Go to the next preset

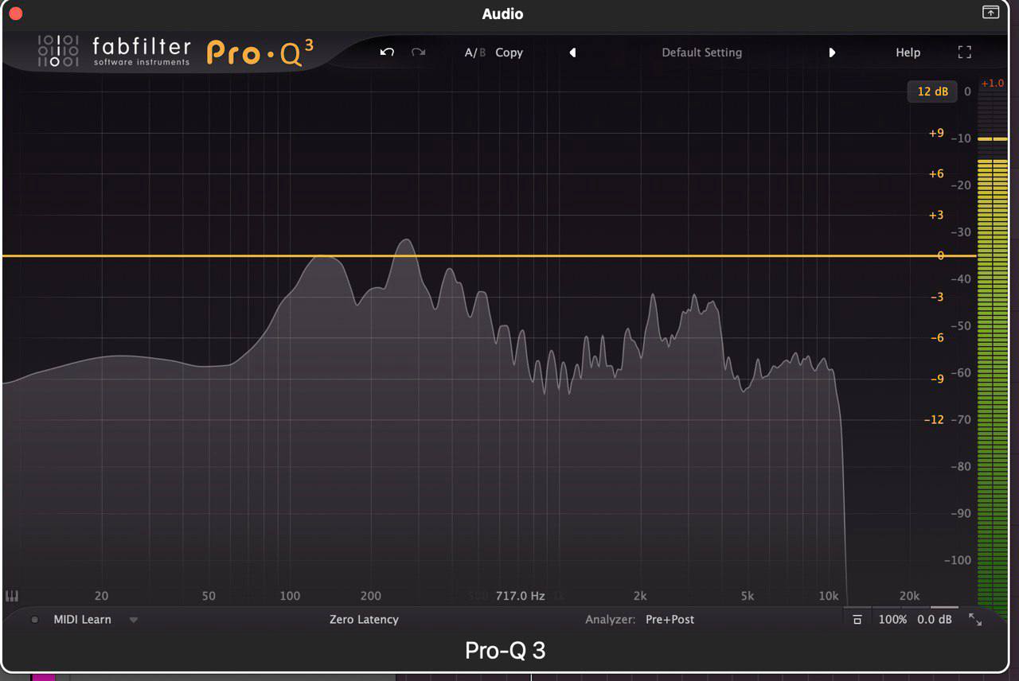coord(832,53)
